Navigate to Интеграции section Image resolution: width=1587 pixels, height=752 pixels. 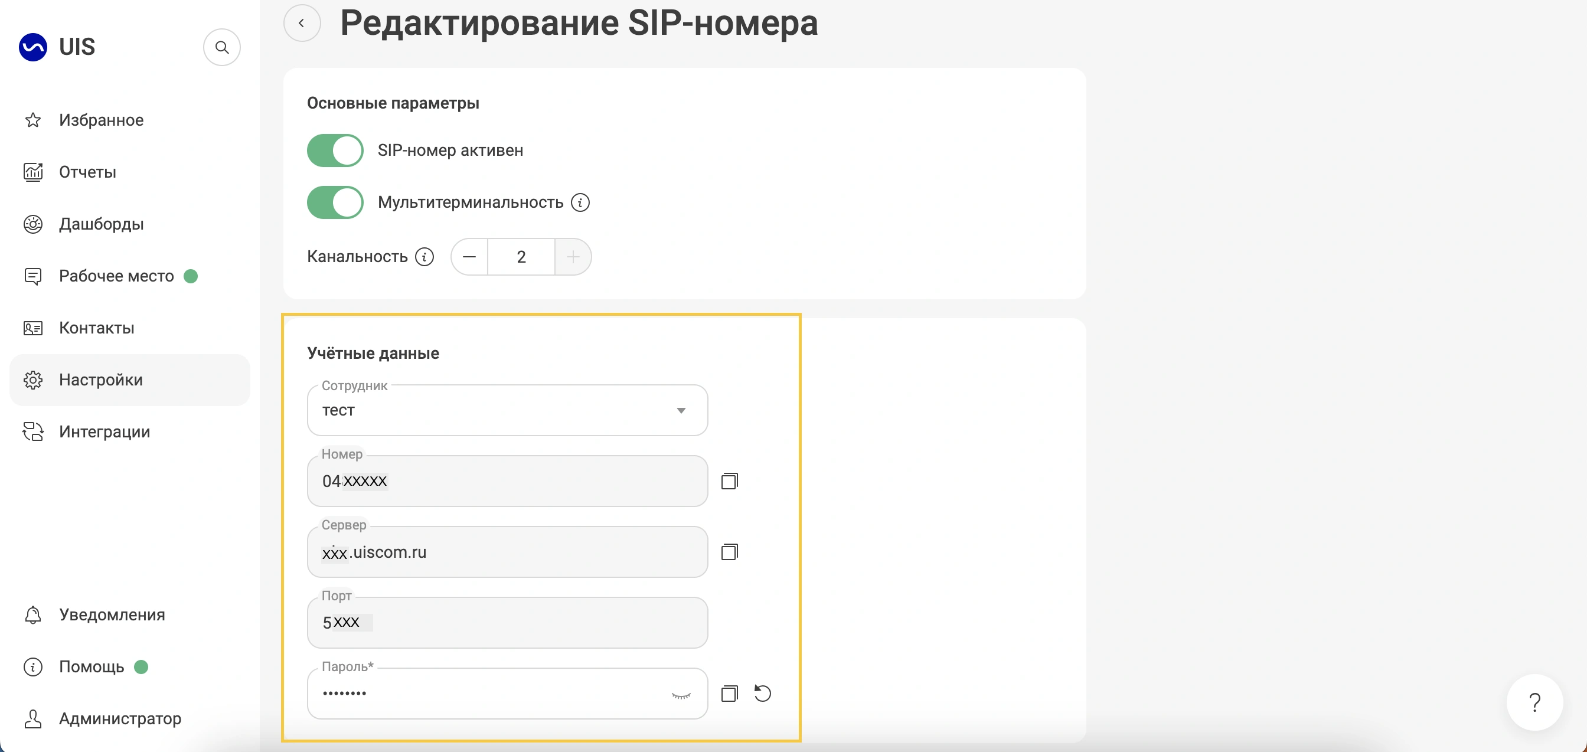pyautogui.click(x=104, y=431)
